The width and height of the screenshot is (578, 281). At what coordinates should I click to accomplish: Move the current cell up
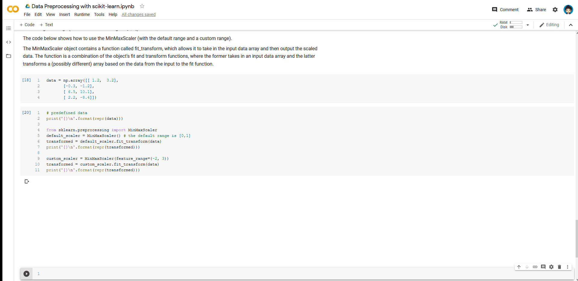coord(519,267)
